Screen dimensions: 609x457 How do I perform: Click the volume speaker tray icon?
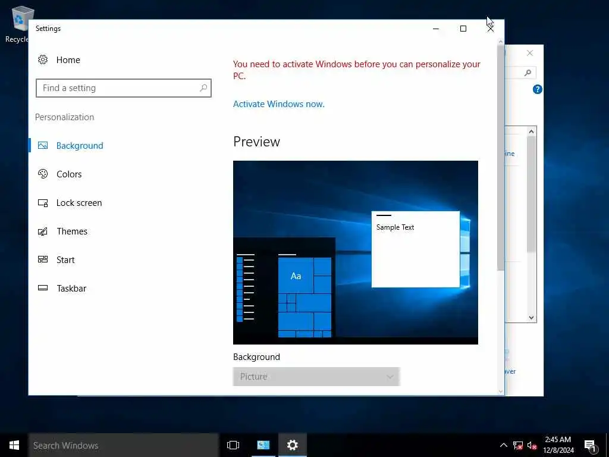[x=532, y=445]
